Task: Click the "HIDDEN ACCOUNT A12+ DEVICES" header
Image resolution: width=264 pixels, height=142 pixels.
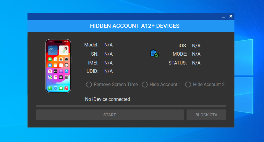Action: pos(135,26)
